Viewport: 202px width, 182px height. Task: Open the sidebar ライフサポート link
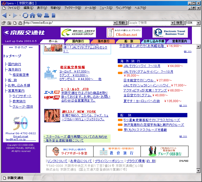point(22,96)
